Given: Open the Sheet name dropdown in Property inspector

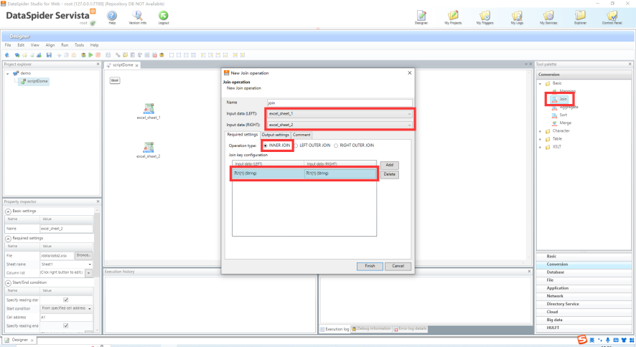Looking at the screenshot, I should [66, 264].
